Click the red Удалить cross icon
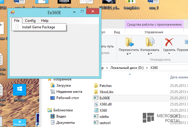 point(169,42)
